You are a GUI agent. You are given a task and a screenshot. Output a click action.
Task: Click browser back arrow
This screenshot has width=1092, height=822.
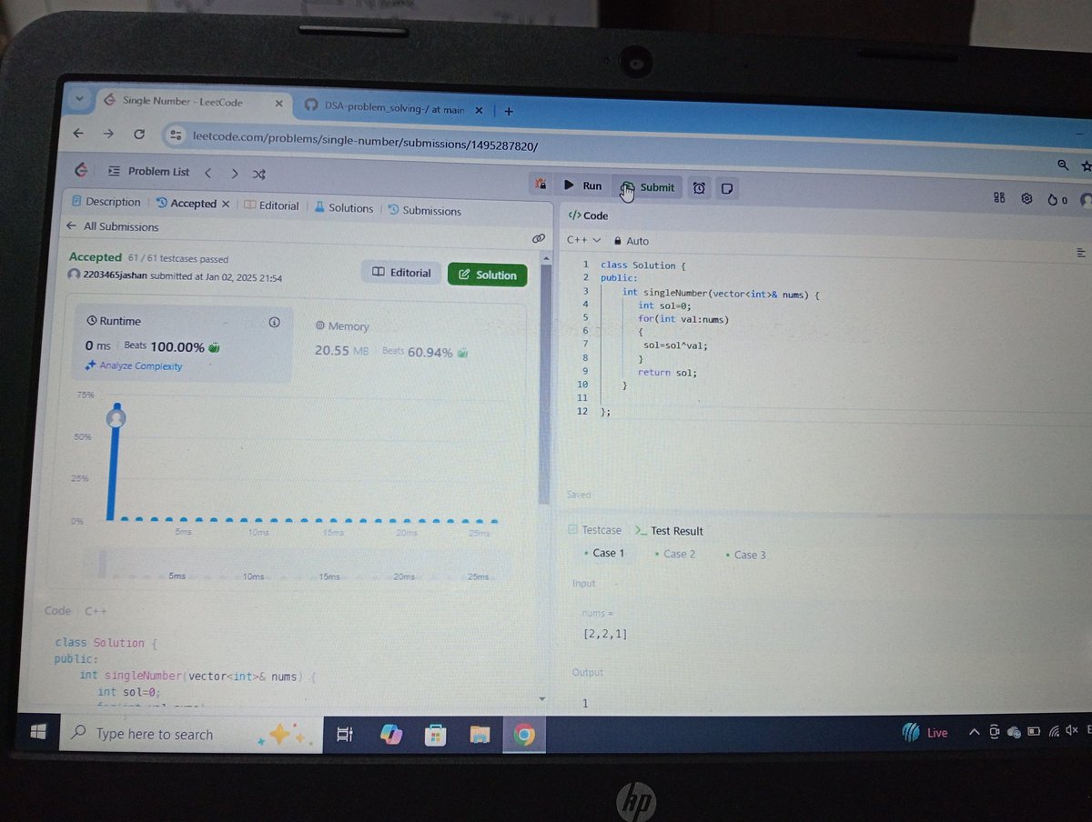point(78,133)
